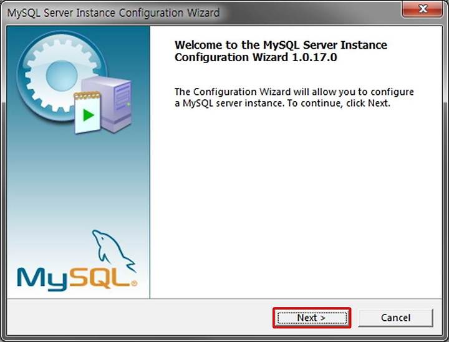Cancel the configuration wizard

coord(395,318)
